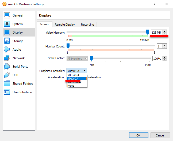
Task: Switch to the Recording tab
Action: click(87, 25)
